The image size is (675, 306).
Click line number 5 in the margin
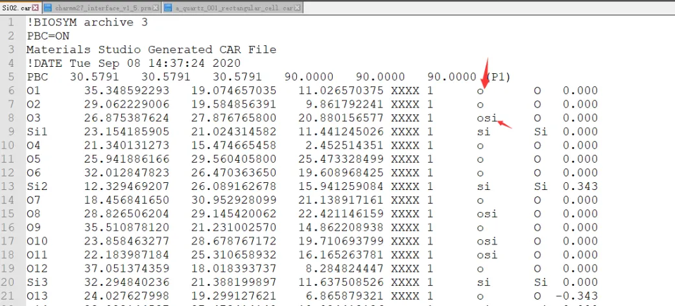point(11,77)
